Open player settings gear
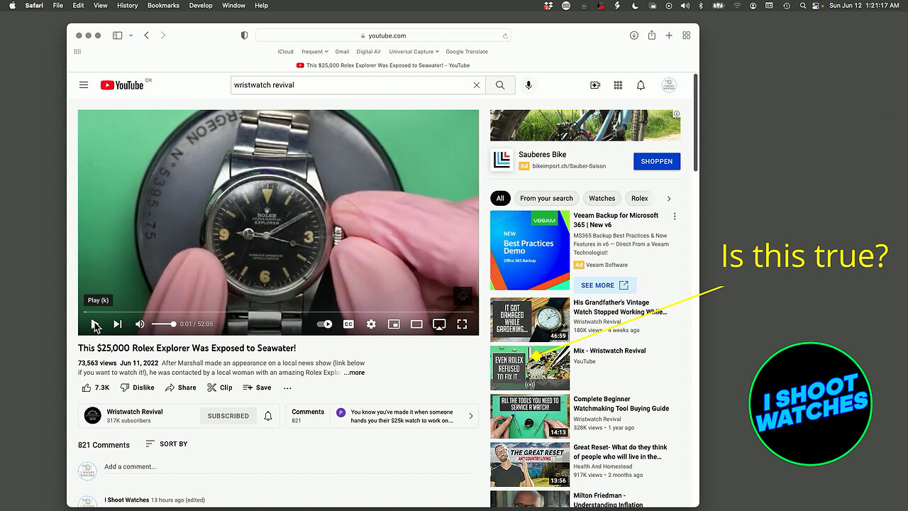Viewport: 908px width, 511px height. point(371,324)
